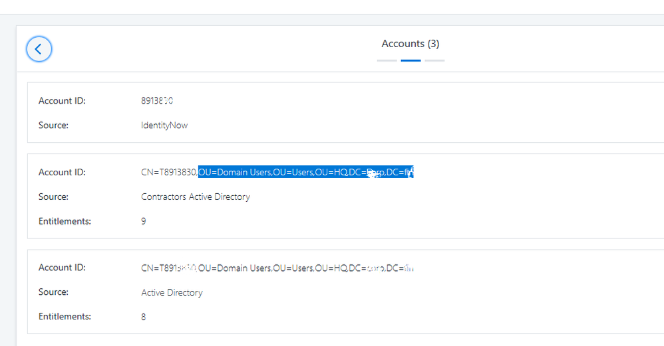This screenshot has height=346, width=664.
Task: Click CN=T8913830 in Contractors account ID
Action: pyautogui.click(x=168, y=173)
